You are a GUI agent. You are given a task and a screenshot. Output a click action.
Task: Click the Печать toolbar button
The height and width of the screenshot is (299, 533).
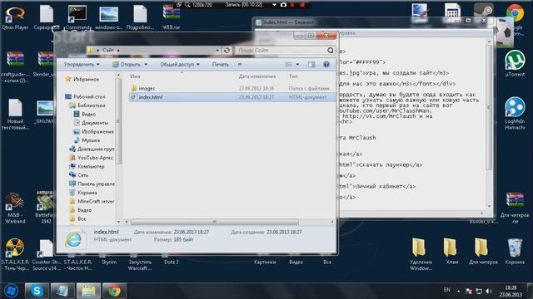[220, 64]
